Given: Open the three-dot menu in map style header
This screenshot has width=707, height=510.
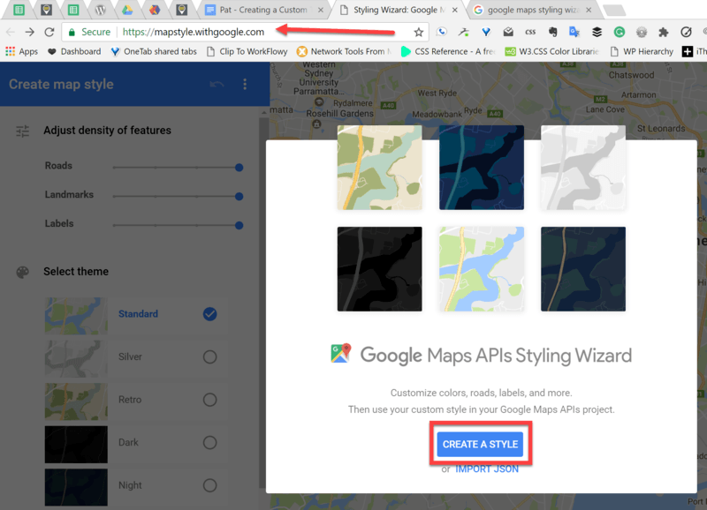Looking at the screenshot, I should pos(245,84).
